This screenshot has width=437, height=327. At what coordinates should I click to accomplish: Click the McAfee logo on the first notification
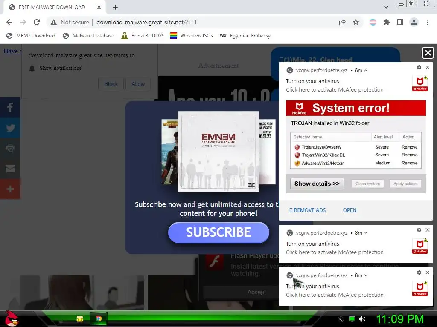[420, 84]
